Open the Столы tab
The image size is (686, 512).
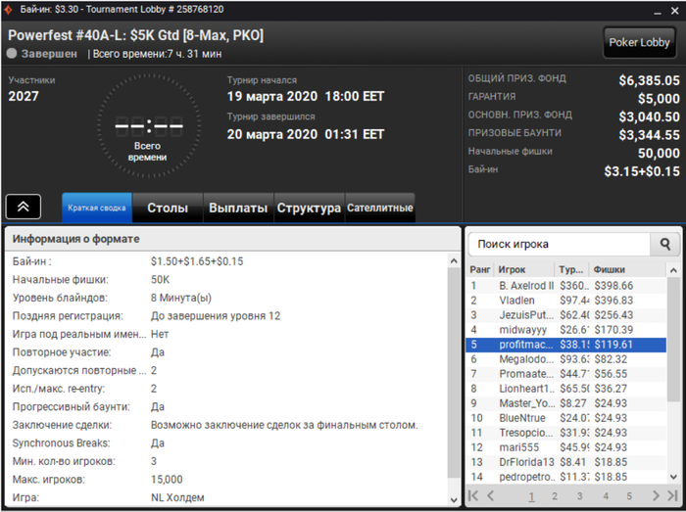(x=168, y=208)
